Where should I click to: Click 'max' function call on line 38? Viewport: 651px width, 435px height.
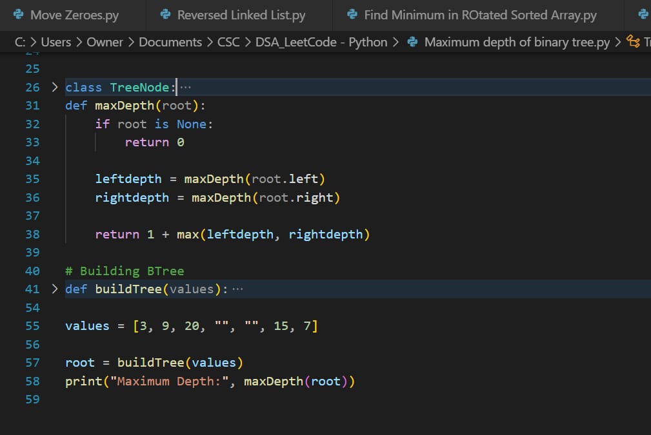(x=188, y=235)
